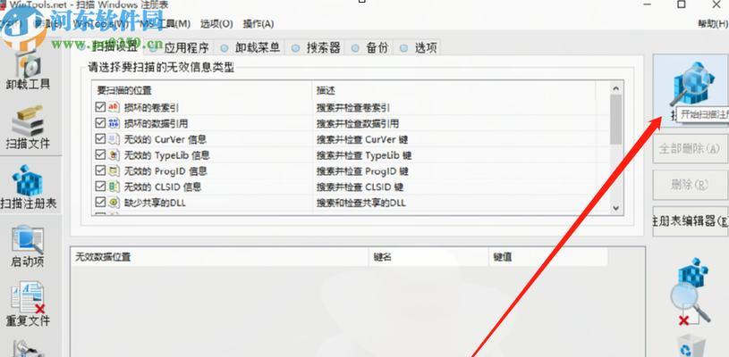This screenshot has height=357, width=729.
Task: Open the 扫描文件 scan files tool
Action: point(28,128)
